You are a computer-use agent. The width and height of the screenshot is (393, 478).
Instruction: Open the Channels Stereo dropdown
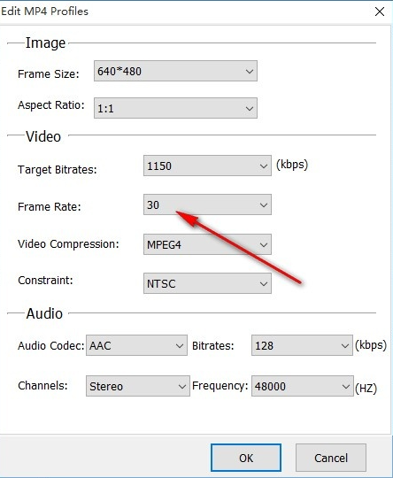tap(138, 386)
